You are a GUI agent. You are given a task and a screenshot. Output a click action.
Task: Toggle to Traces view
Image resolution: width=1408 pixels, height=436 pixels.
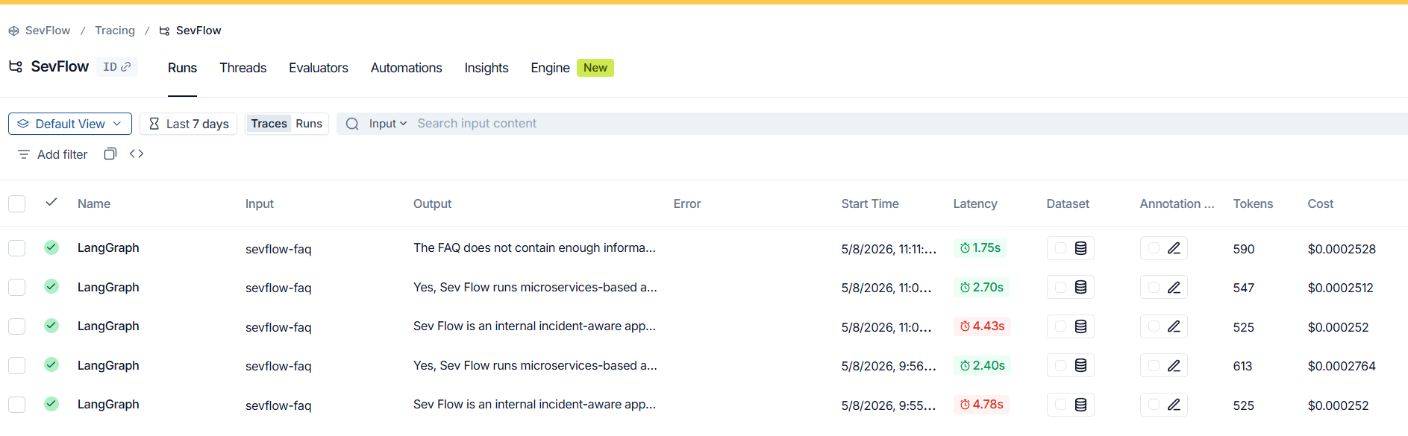pyautogui.click(x=269, y=124)
